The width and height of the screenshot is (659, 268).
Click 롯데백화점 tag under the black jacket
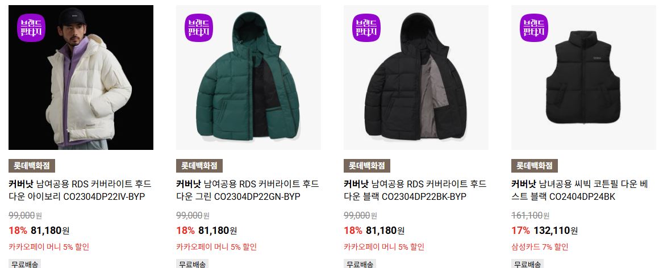pos(367,165)
